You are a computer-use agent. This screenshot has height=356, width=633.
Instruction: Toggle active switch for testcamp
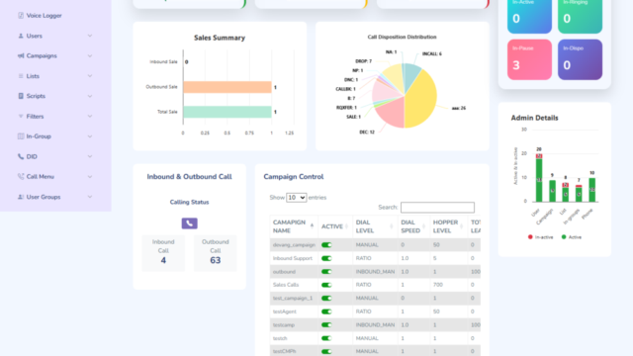(x=326, y=325)
